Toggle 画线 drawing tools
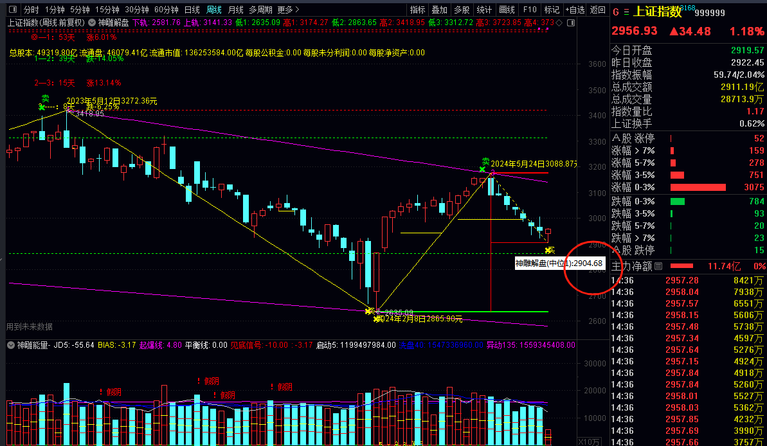The height and width of the screenshot is (446, 767). click(507, 10)
